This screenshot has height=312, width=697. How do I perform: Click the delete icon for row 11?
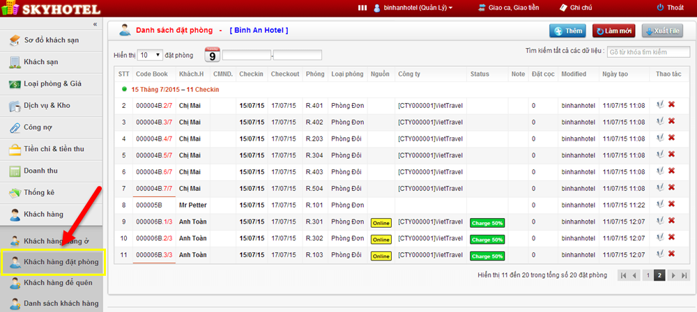(x=672, y=256)
